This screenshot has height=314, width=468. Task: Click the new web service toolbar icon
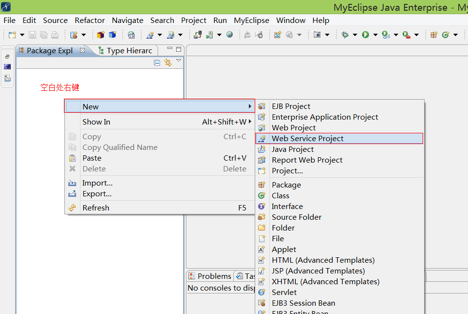coord(150,35)
